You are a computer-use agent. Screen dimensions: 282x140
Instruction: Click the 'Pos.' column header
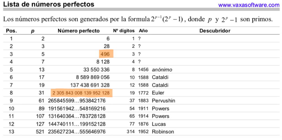tap(11, 31)
